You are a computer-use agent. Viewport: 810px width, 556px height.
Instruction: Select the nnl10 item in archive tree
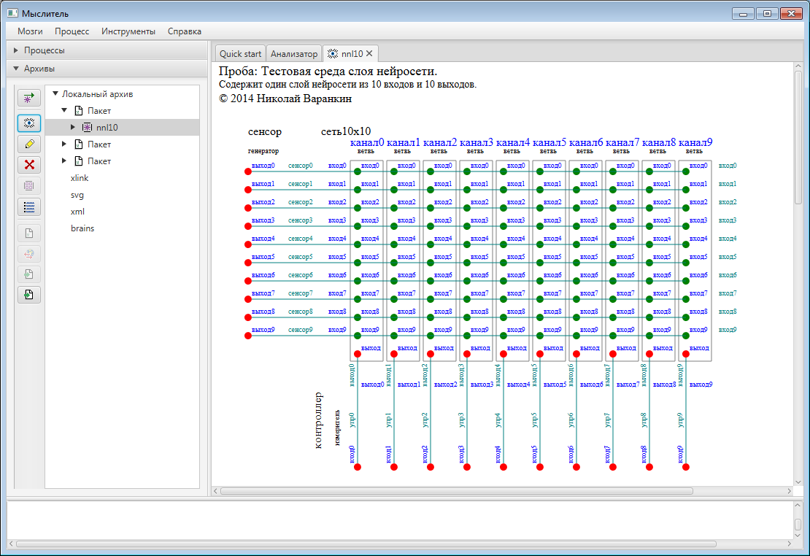coord(107,128)
